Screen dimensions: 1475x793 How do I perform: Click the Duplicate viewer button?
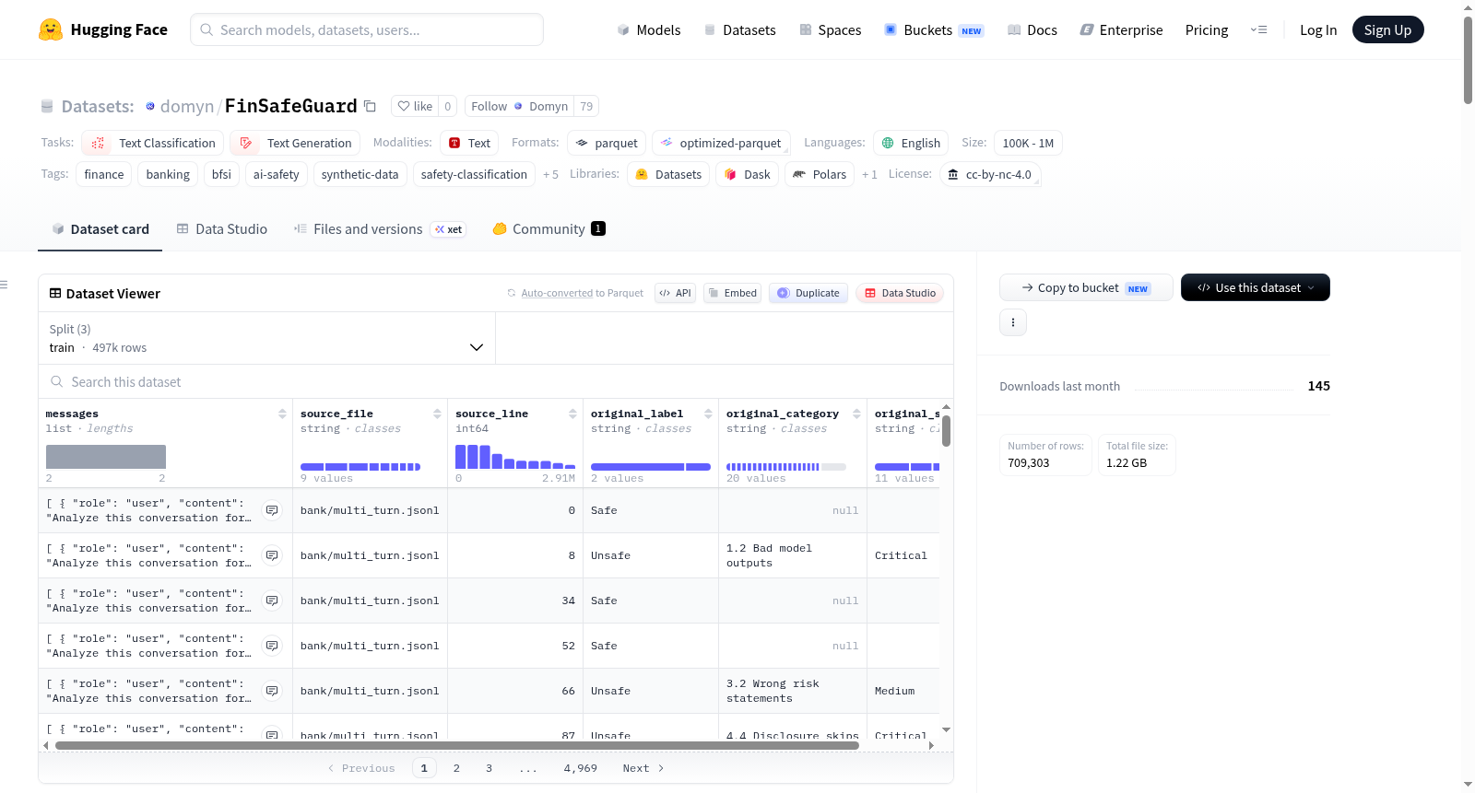(808, 293)
